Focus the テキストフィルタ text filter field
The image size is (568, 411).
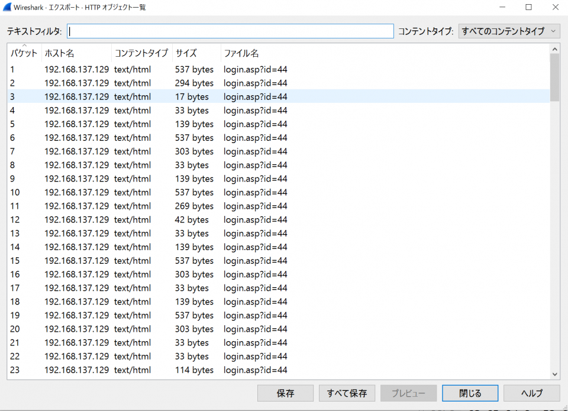pos(230,31)
